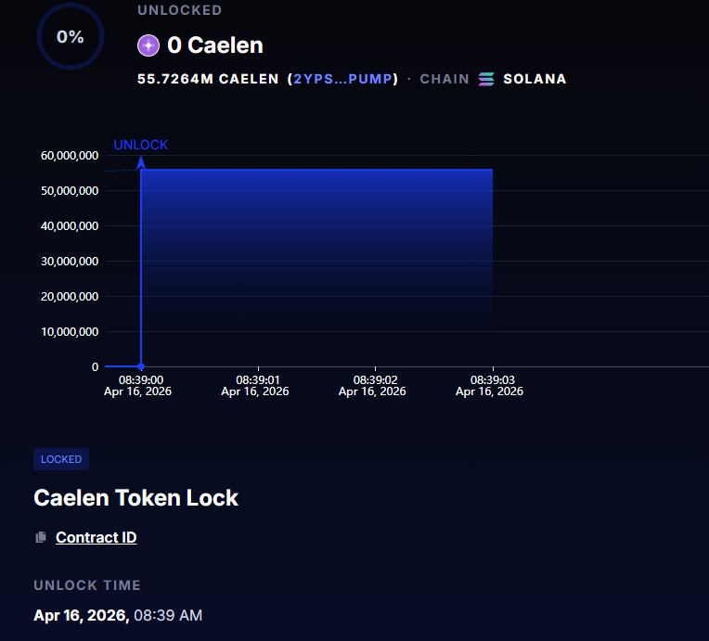Viewport: 709px width, 641px height.
Task: Click the SOLANA chain name text
Action: tap(535, 79)
